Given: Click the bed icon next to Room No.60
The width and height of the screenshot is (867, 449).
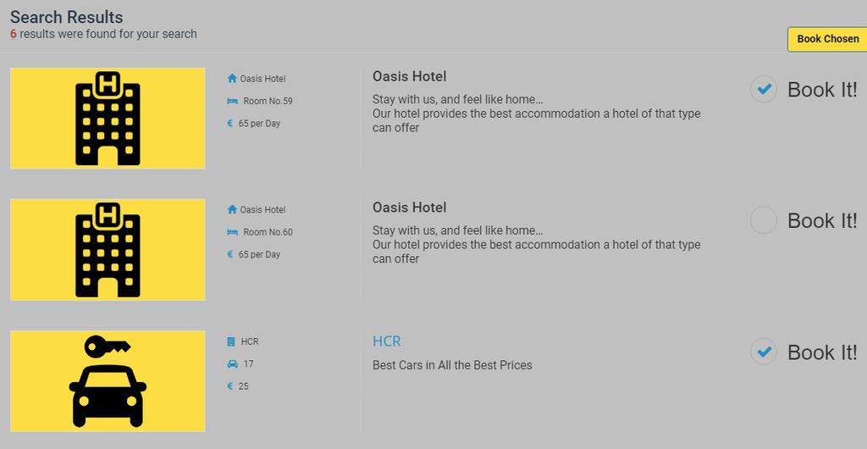Looking at the screenshot, I should point(232,232).
